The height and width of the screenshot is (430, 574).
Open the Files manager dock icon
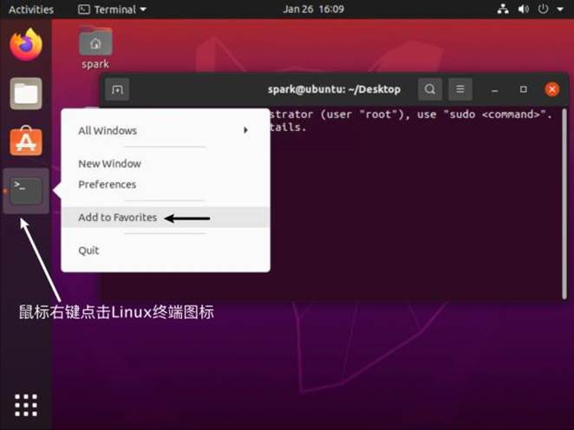coord(26,94)
